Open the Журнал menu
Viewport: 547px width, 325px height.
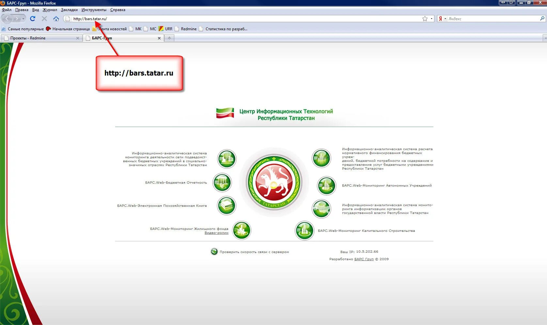coord(50,10)
